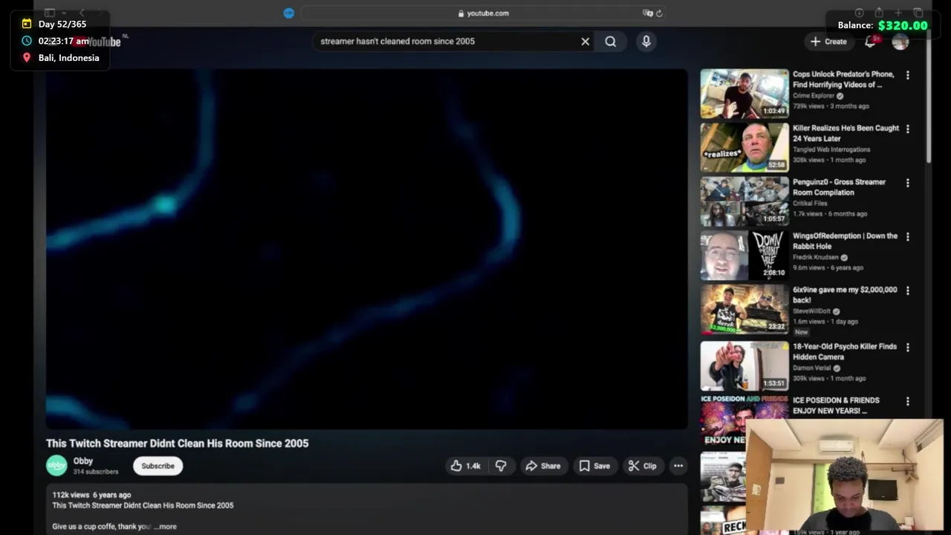Open thumbnail with 1:53:51 duration
Viewport: 951px width, 535px height.
pyautogui.click(x=744, y=366)
